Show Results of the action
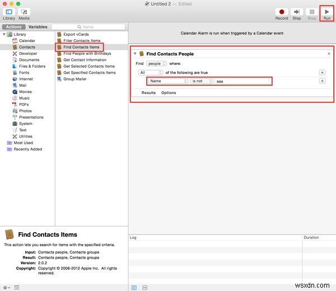Screen dimensions: 336x291 click(148, 93)
